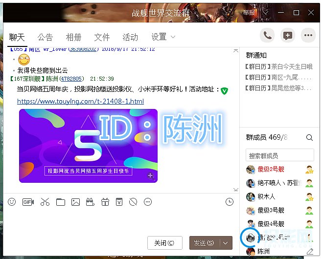Click the green V verified link badge

point(224,91)
